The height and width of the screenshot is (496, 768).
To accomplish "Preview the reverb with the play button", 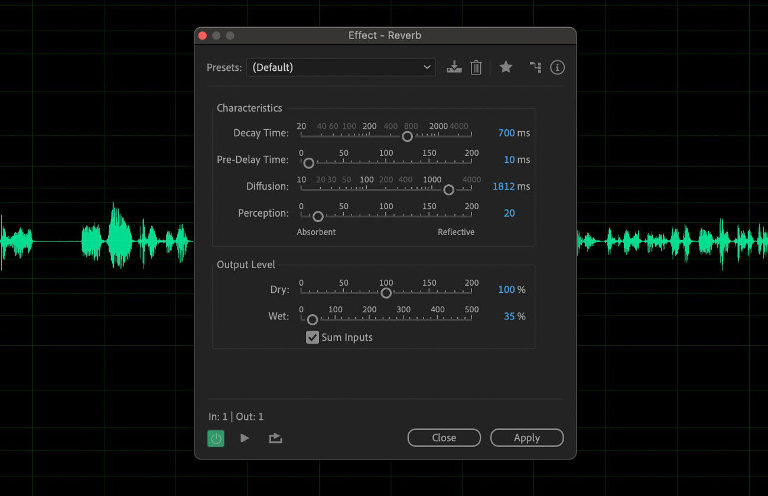I will click(245, 438).
